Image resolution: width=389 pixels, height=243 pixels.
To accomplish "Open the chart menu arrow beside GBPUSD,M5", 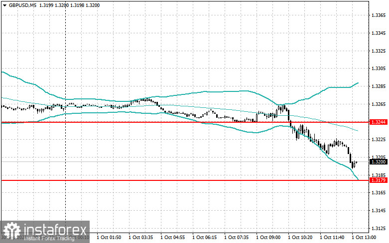I will (x=4, y=5).
